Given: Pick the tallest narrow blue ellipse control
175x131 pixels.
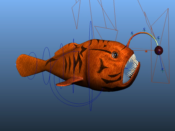Looking at the screenshot, I should [91, 66].
